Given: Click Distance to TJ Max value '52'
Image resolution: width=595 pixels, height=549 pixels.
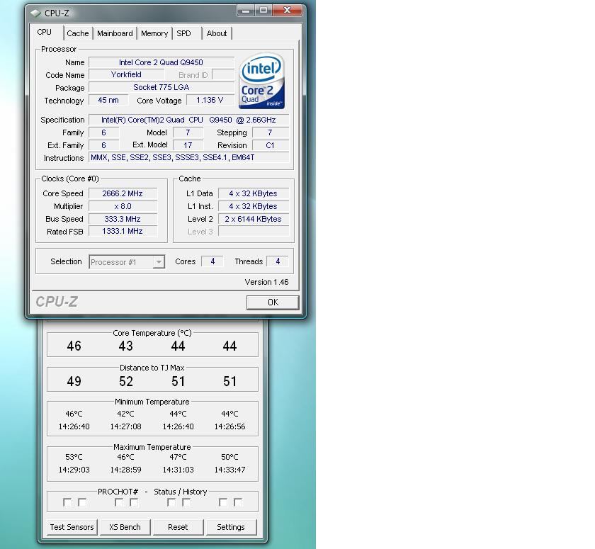Looking at the screenshot, I should pyautogui.click(x=126, y=381).
